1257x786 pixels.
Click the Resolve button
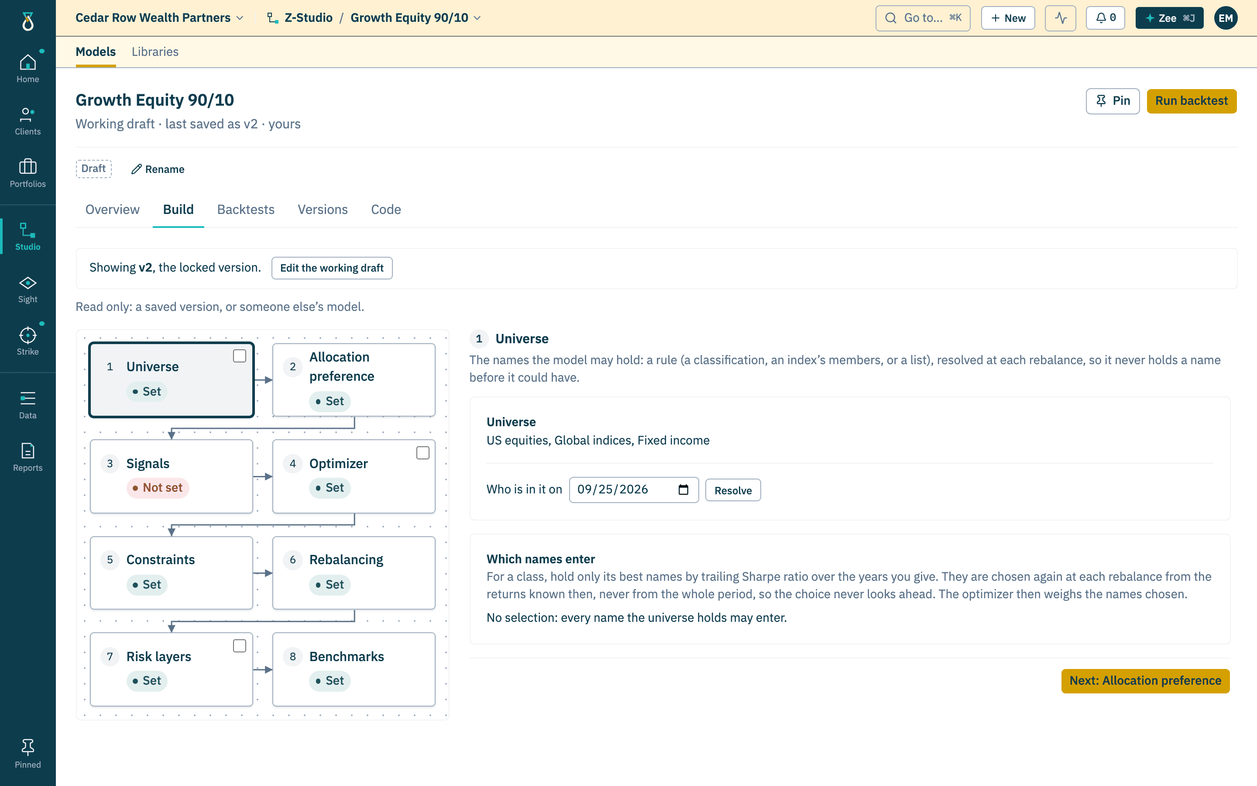coord(733,490)
